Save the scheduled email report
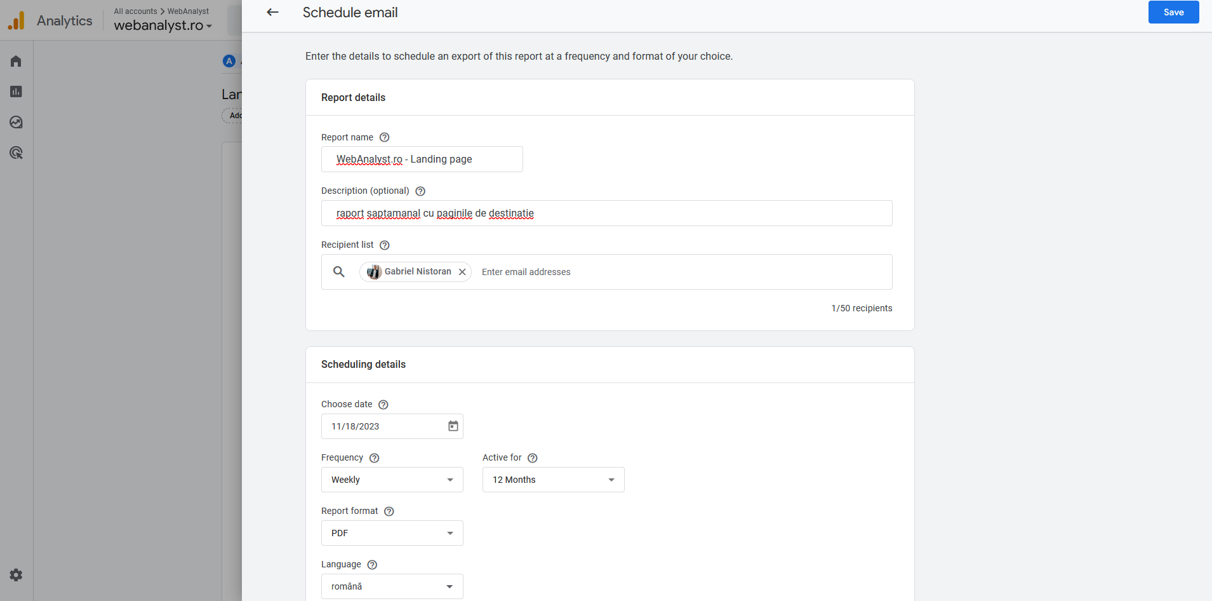Screen dimensions: 1212x601 pyautogui.click(x=1173, y=11)
